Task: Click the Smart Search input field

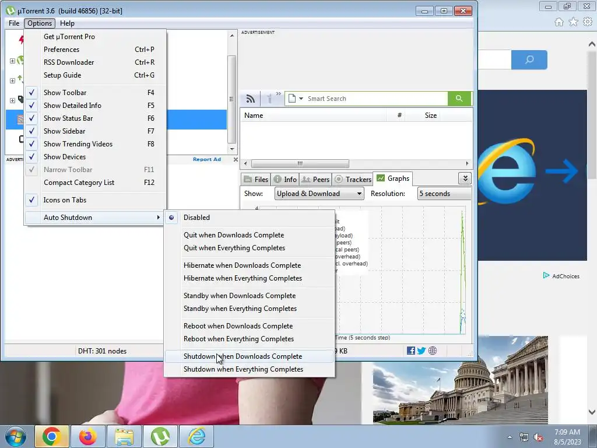Action: (376, 99)
